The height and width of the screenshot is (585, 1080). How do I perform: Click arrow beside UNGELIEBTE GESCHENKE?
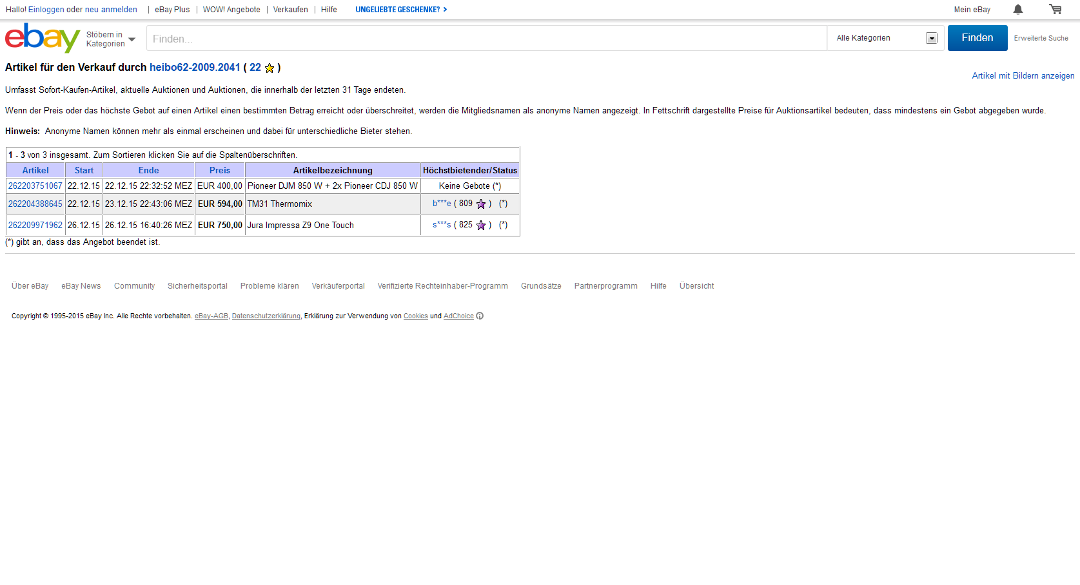(x=445, y=10)
